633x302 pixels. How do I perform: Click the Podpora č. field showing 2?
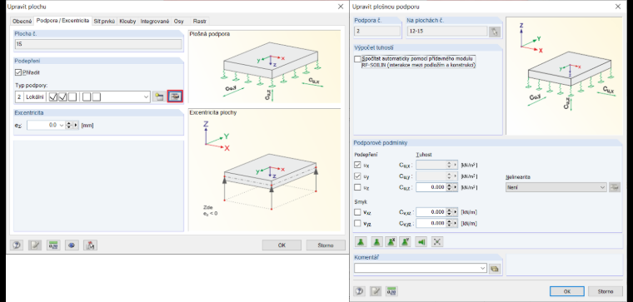point(376,32)
